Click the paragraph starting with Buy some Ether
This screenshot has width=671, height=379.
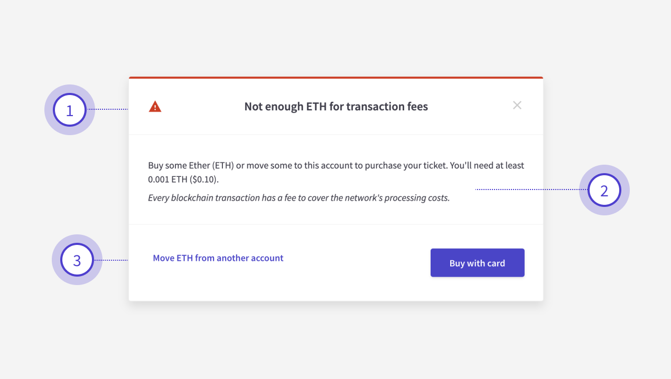(336, 172)
